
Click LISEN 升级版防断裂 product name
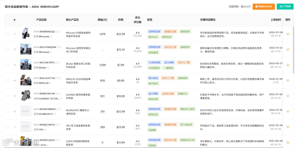pos(78,143)
